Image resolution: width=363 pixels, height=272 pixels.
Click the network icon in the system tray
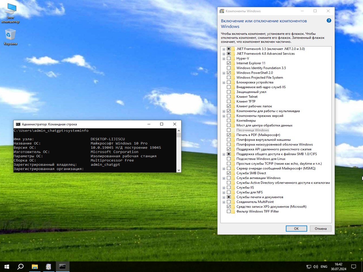point(308,266)
